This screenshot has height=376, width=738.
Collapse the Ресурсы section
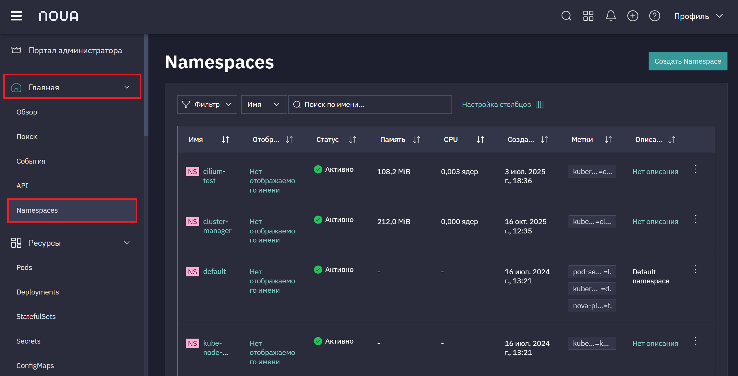127,243
